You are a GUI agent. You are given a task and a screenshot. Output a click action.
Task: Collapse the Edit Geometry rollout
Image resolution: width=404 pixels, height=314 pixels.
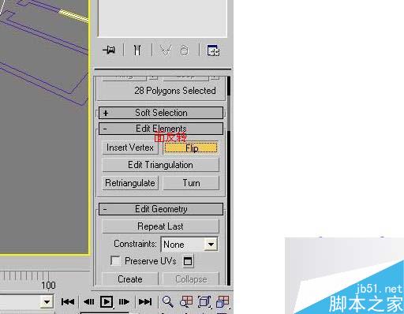[161, 209]
